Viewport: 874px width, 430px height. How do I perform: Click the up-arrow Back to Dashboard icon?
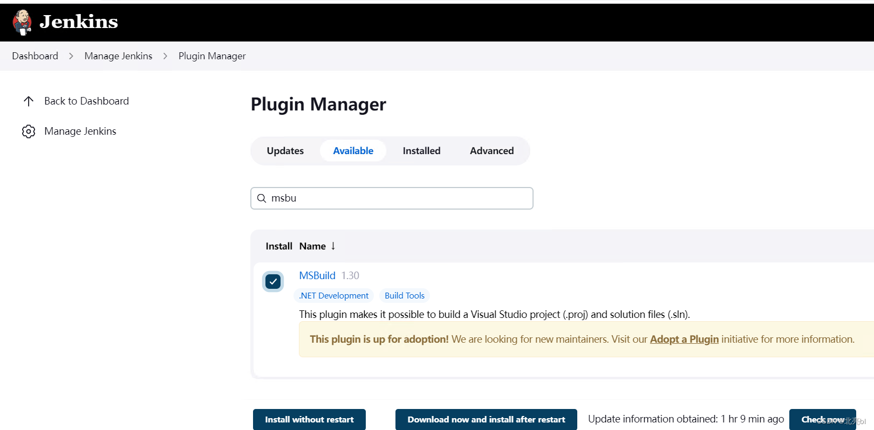(x=29, y=101)
